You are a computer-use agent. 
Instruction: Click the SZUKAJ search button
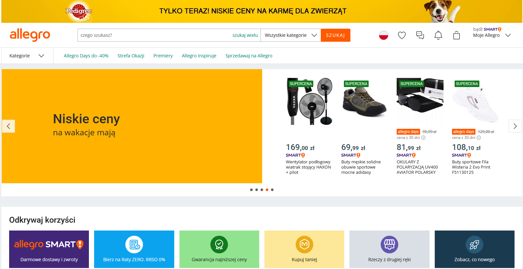(x=335, y=35)
